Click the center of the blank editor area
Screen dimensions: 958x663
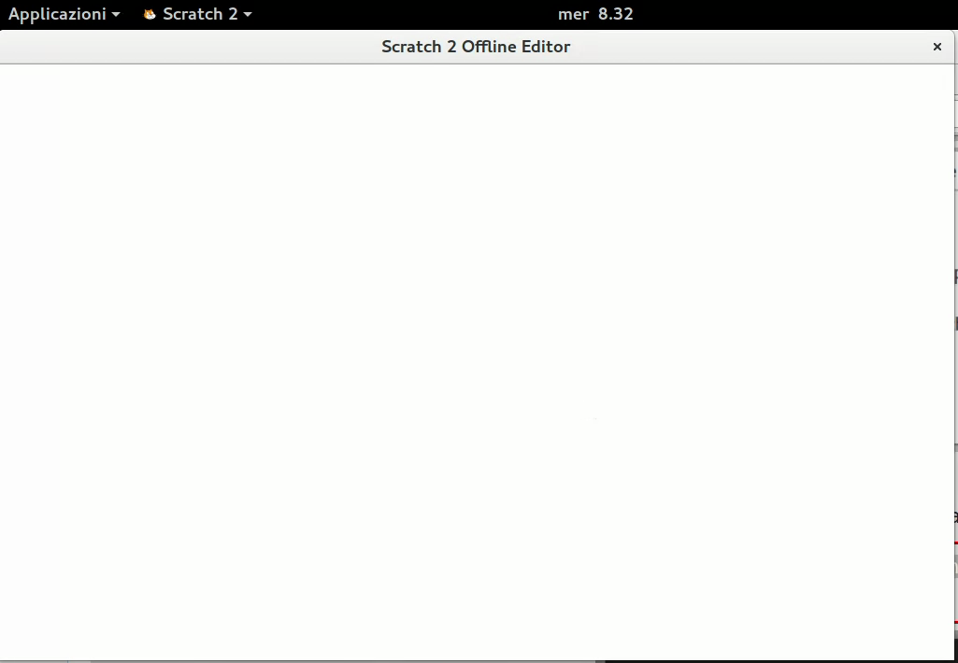475,362
